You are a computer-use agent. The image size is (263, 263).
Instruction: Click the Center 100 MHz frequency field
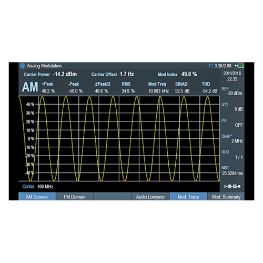[38, 187]
